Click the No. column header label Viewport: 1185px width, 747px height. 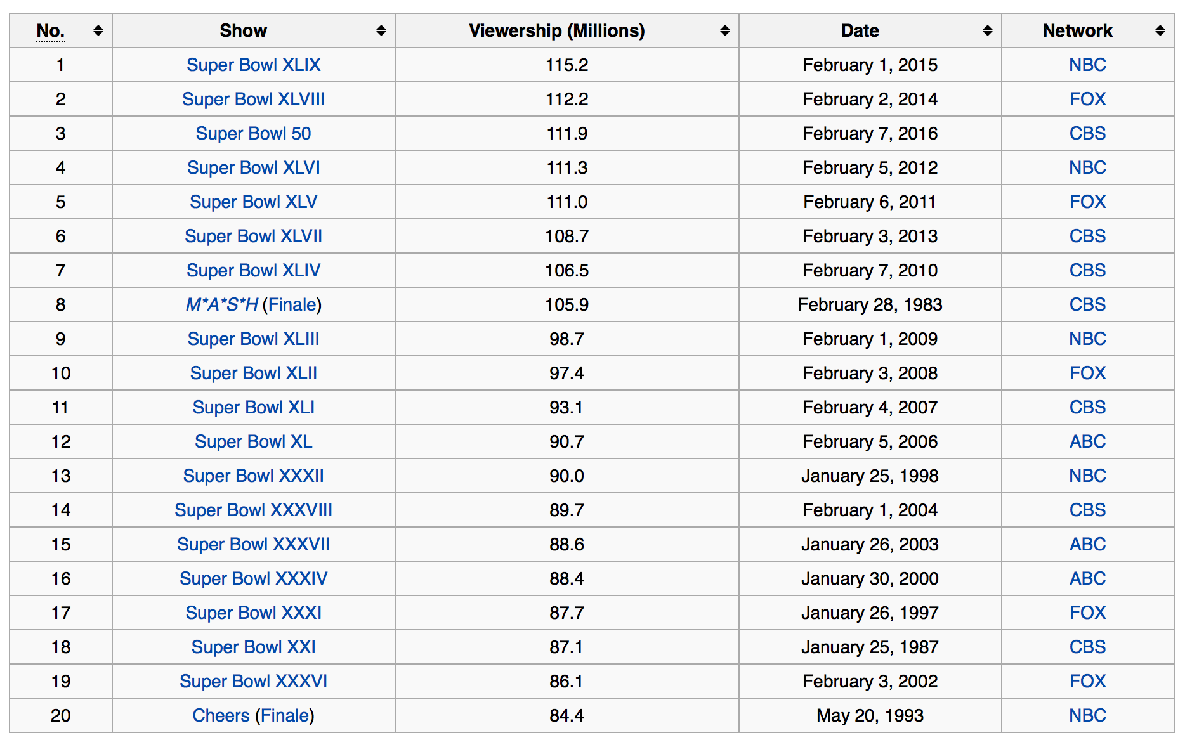tap(51, 30)
